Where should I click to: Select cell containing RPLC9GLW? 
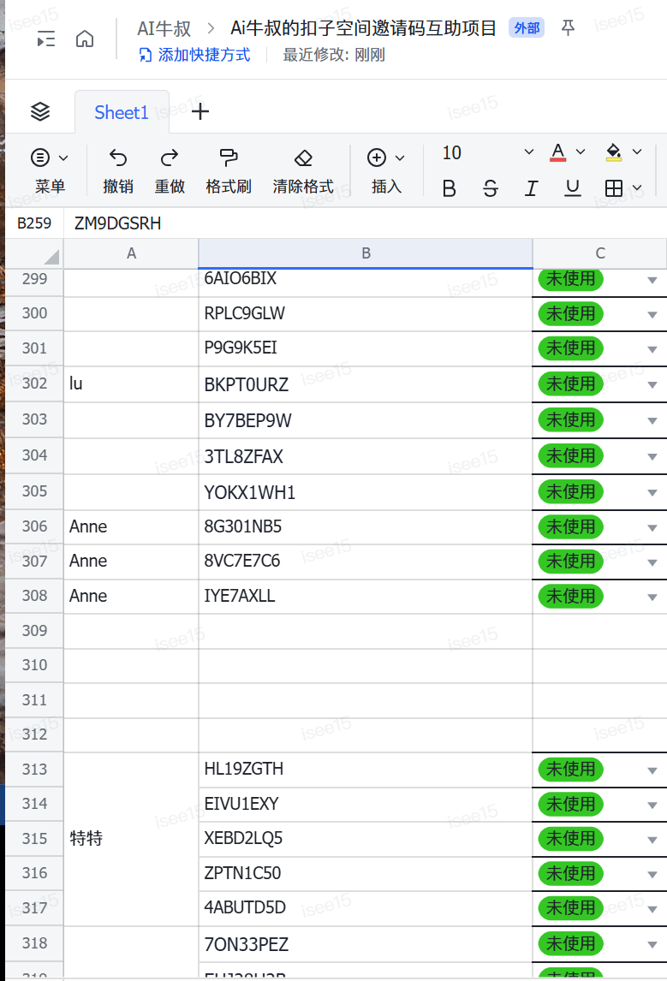tap(366, 313)
